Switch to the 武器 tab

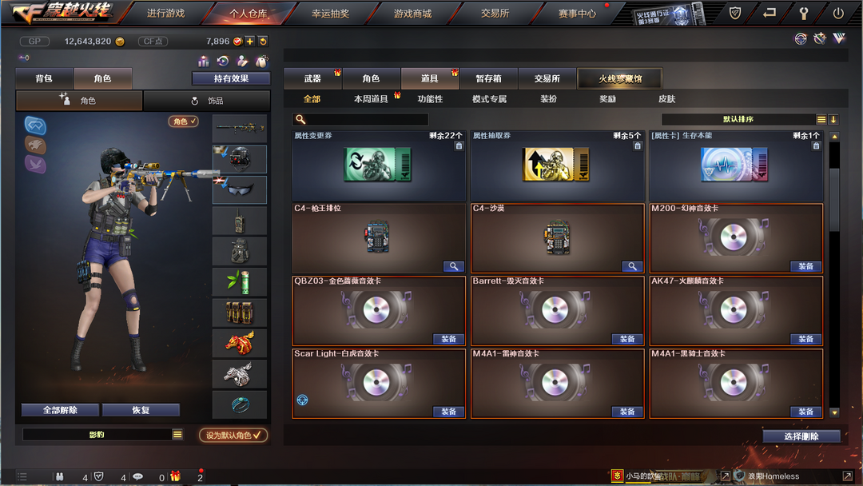pos(312,78)
